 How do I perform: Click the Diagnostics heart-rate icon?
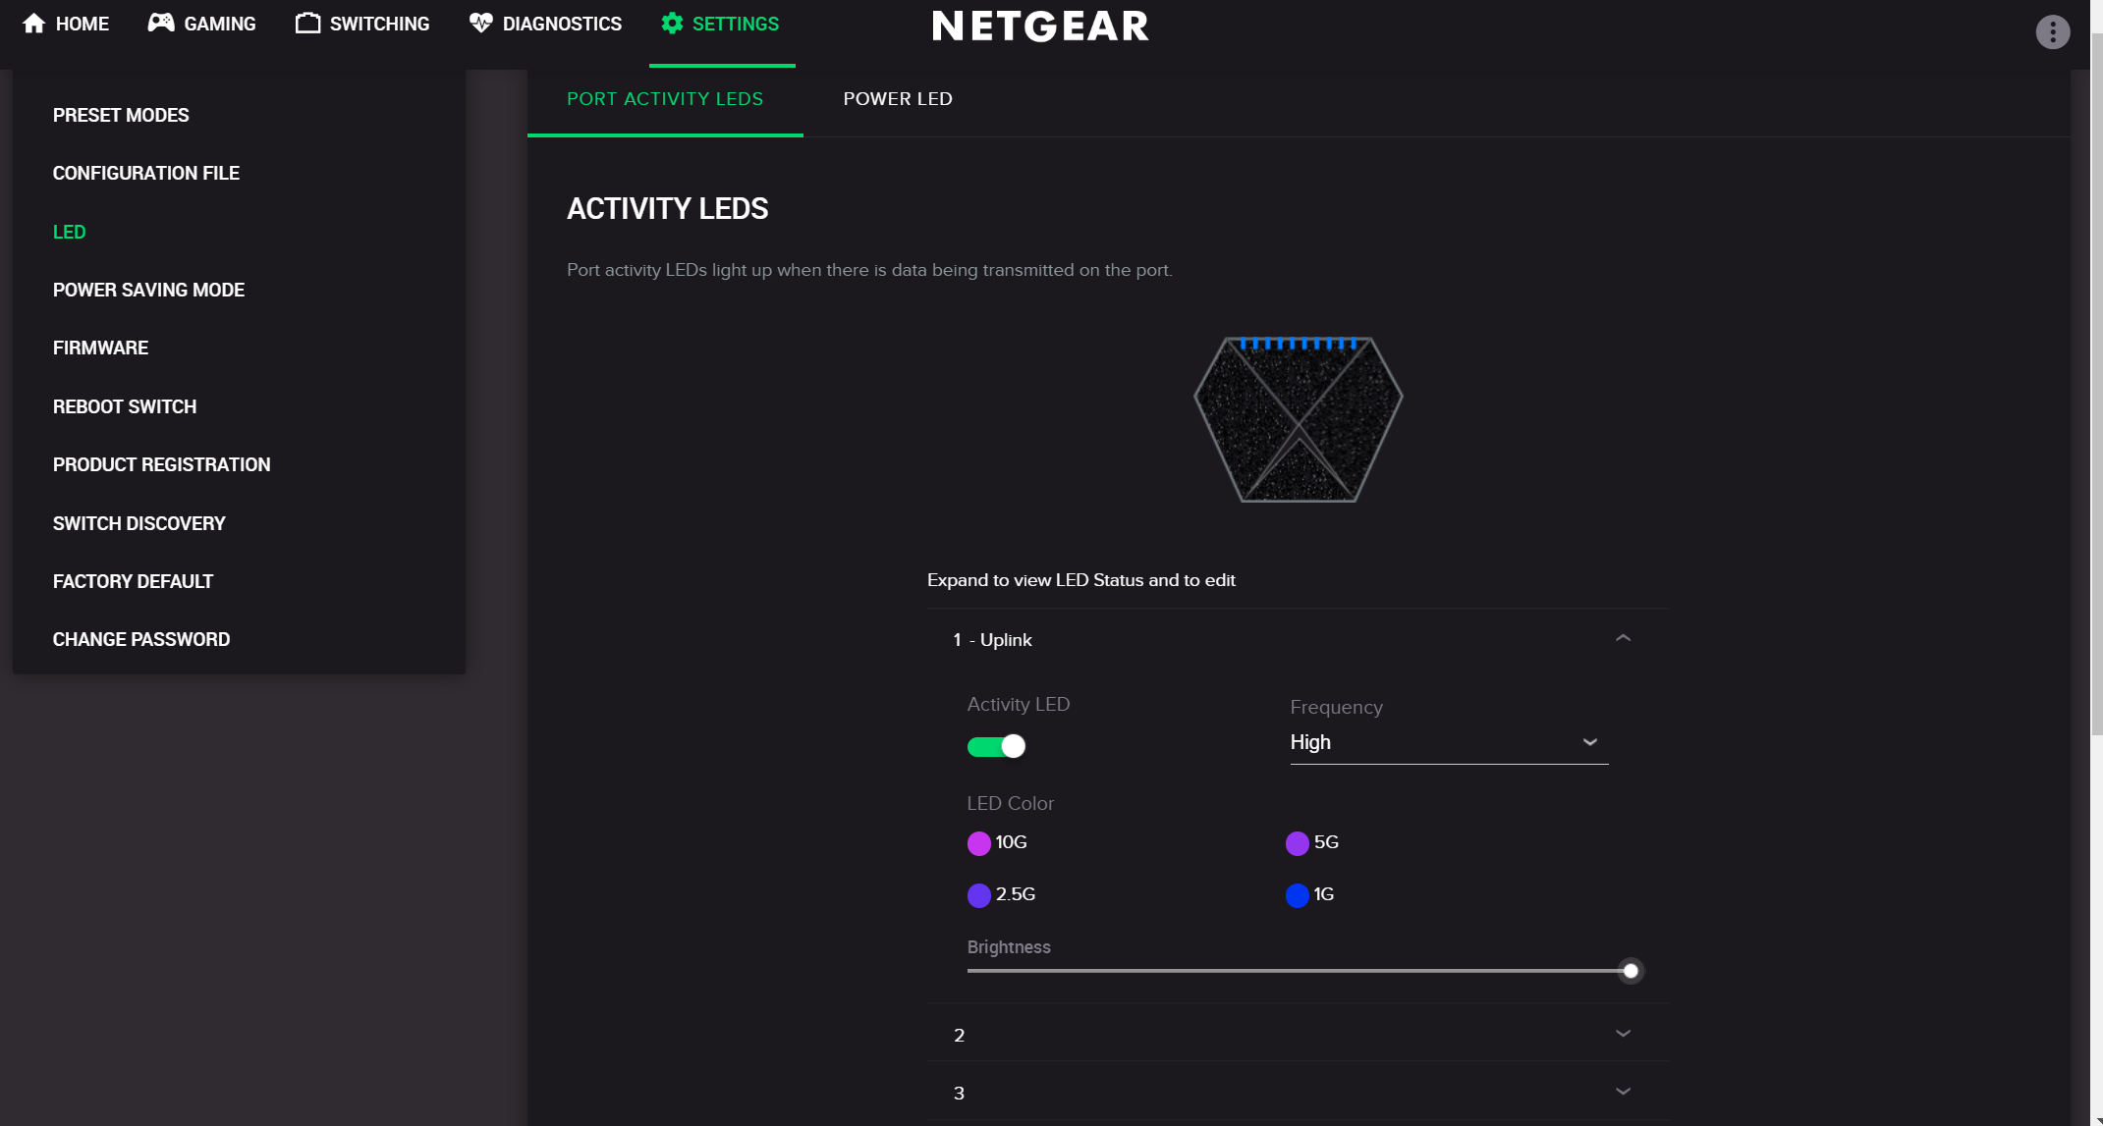[x=480, y=23]
